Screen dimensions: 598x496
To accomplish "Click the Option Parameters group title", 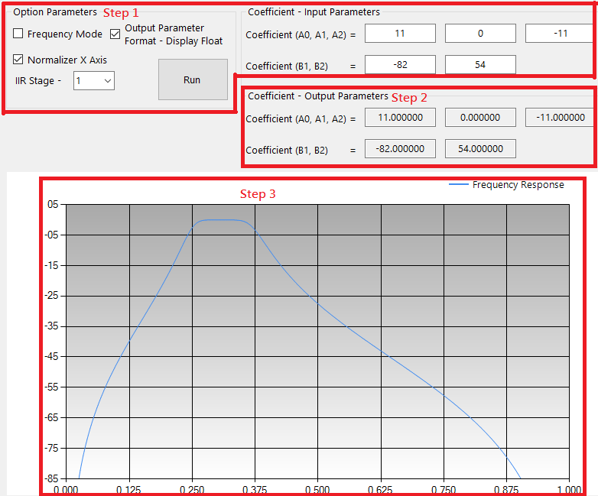I will pos(55,12).
